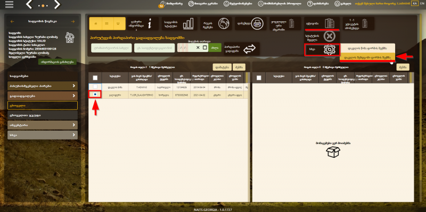Focus the animal identification number input field

[x=154, y=48]
